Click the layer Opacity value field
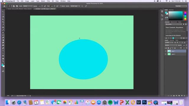The image size is (189, 106). point(184,45)
